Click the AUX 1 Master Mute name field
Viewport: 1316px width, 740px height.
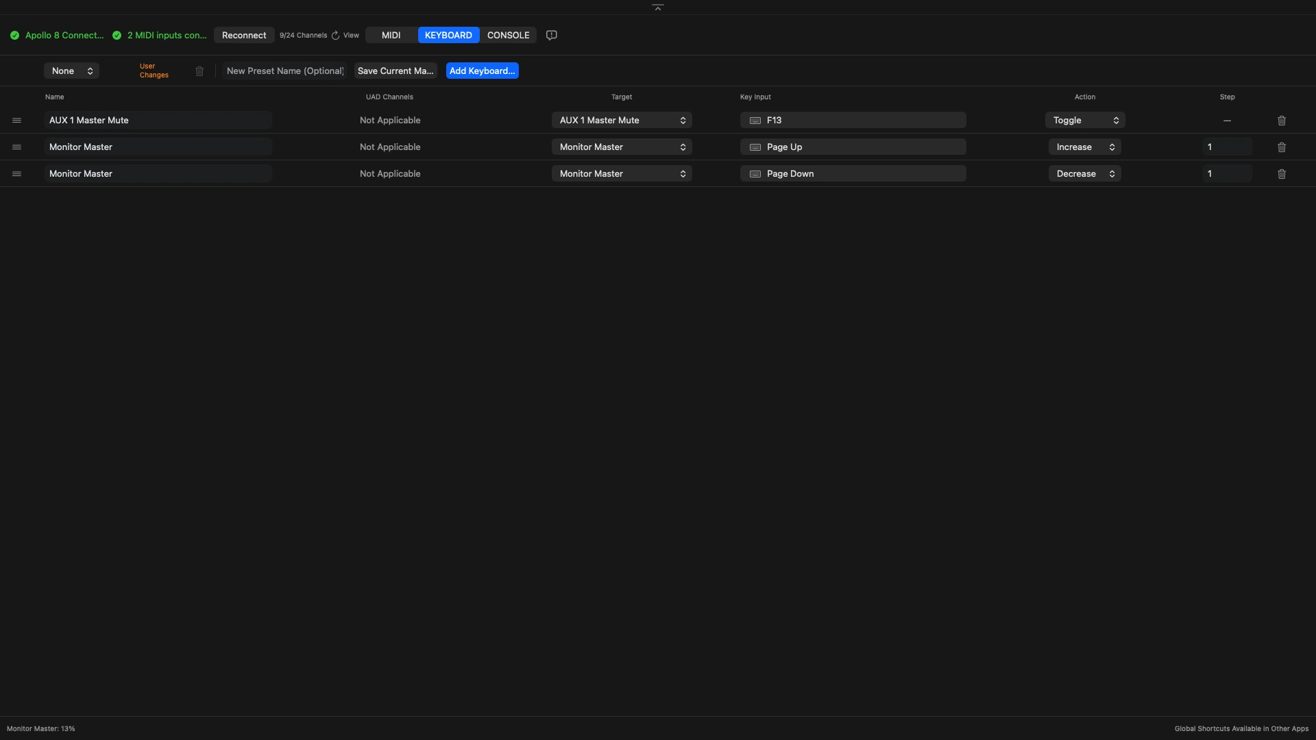[x=158, y=121]
